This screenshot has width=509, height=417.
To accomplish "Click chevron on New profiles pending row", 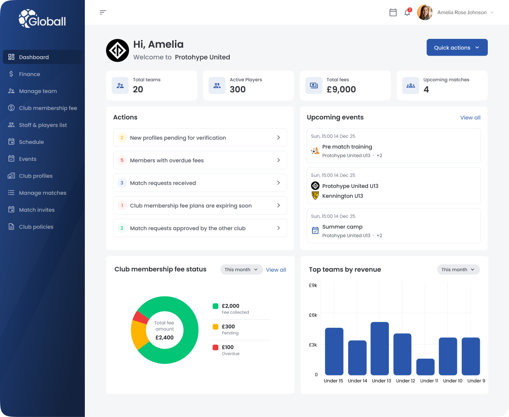I will [x=278, y=137].
